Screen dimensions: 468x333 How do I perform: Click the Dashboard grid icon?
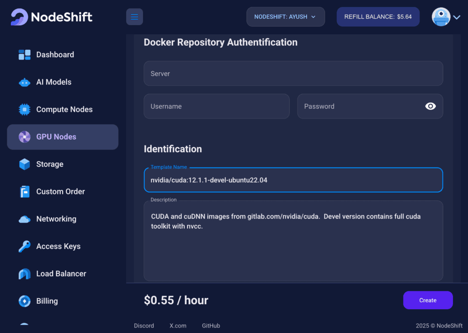click(25, 54)
